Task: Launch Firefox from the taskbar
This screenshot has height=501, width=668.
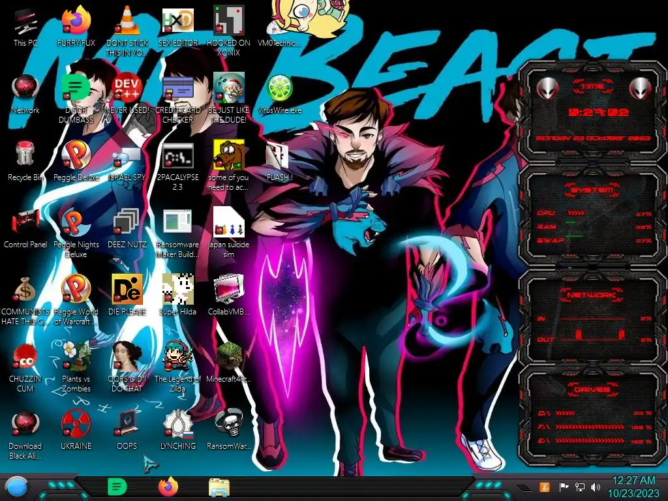Action: pyautogui.click(x=168, y=487)
